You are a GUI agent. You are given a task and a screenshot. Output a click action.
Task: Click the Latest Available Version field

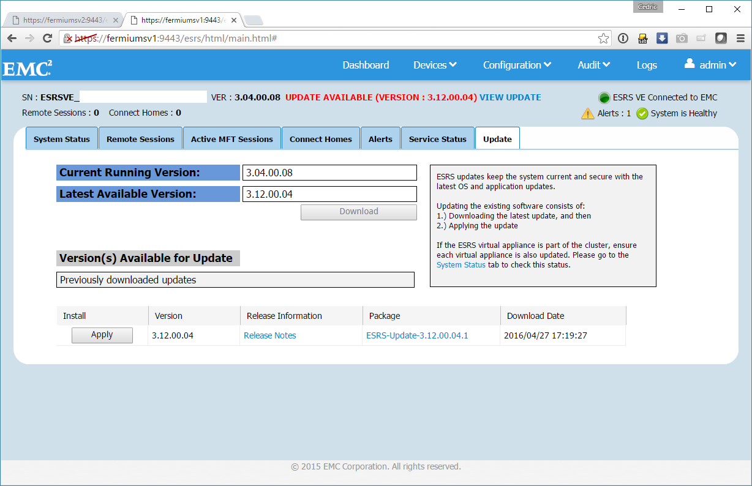329,194
